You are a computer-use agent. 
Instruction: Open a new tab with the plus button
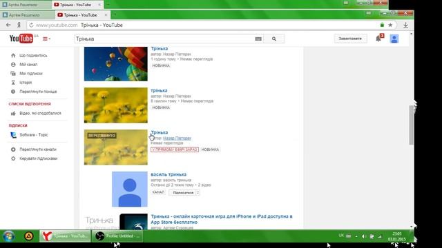pos(115,15)
